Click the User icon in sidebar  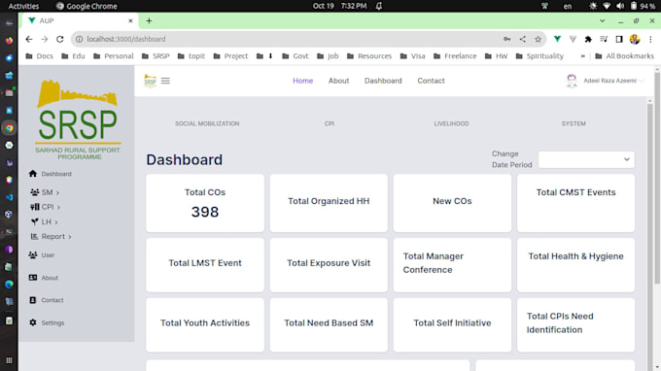point(33,254)
